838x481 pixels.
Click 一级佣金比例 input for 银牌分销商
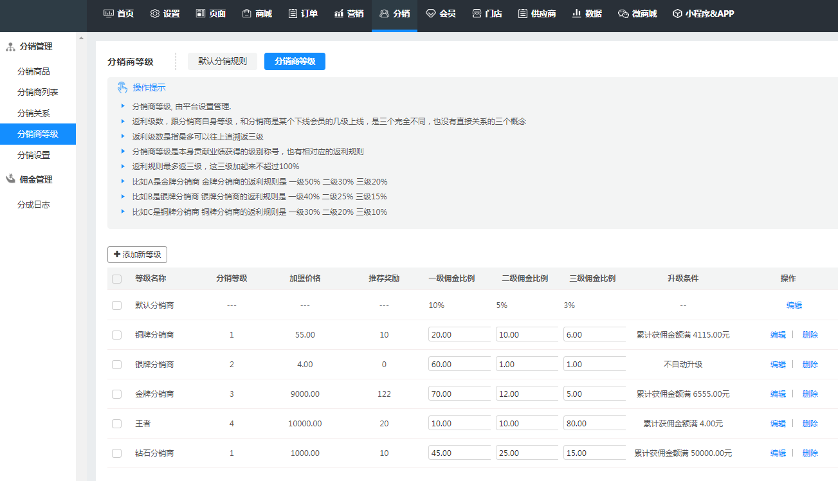(459, 365)
